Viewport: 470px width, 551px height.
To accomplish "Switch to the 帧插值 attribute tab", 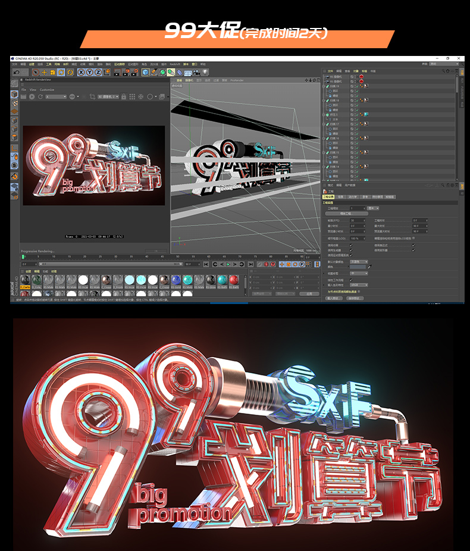I will pyautogui.click(x=390, y=197).
